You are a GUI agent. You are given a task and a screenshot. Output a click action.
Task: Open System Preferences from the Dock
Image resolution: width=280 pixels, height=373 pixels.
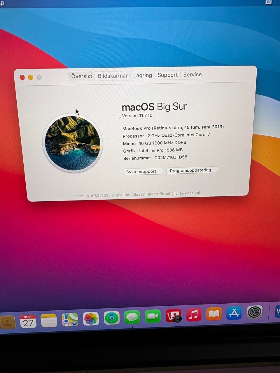255,312
